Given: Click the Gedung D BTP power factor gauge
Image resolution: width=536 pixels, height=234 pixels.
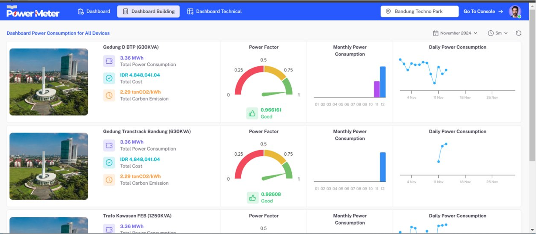Looking at the screenshot, I should [x=264, y=80].
